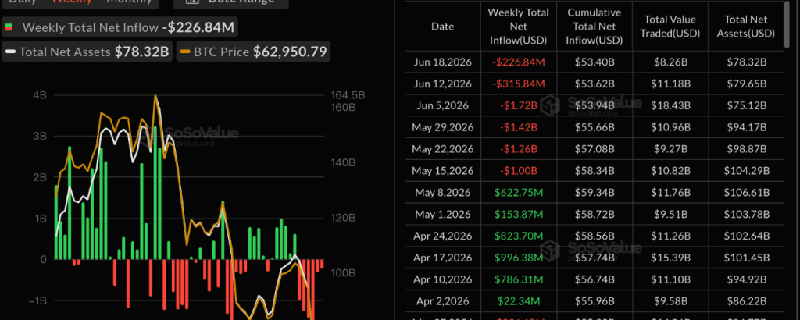Click the $53.62B cumulative inflow cell
This screenshot has width=800, height=320.
[x=594, y=84]
